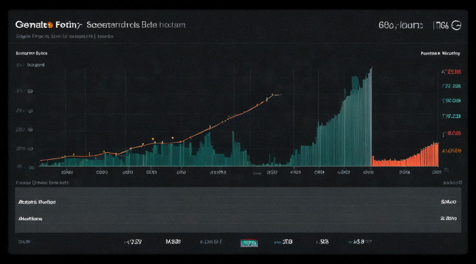Viewport: 476px width, 264px height.
Task: Click the small circle icon beside the top y-axis label
Action: point(30,91)
